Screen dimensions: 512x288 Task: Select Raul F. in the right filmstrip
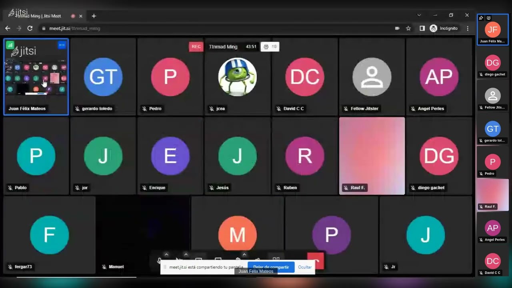coord(493,195)
